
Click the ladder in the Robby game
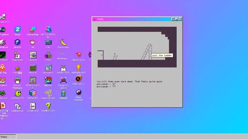[147, 52]
